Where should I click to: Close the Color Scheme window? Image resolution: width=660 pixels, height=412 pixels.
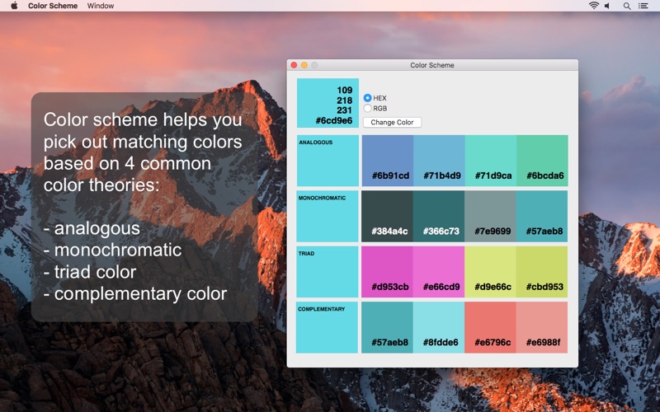coord(294,65)
